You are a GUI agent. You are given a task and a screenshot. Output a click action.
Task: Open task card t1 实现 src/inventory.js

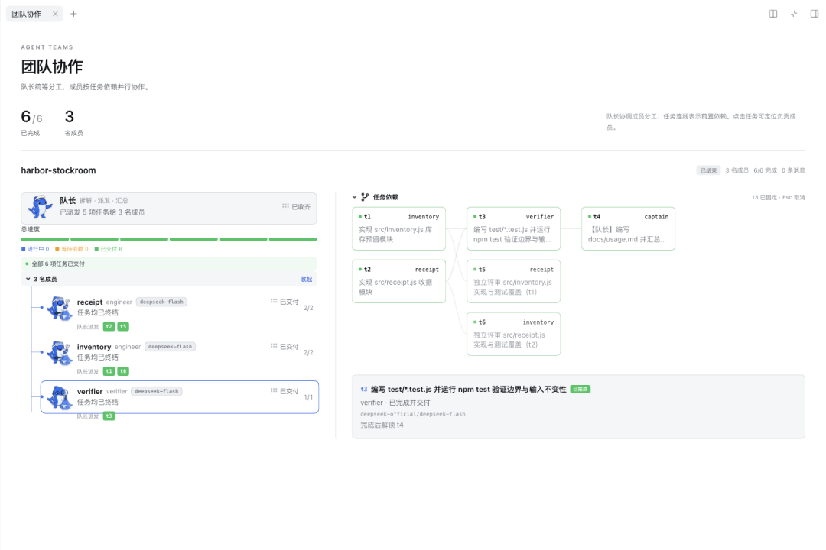pos(398,228)
